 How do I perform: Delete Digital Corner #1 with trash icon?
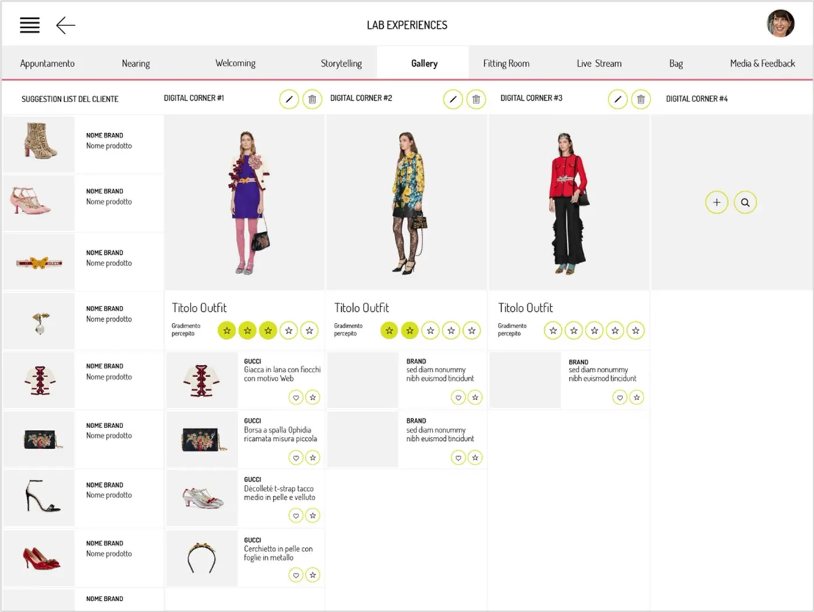point(312,99)
